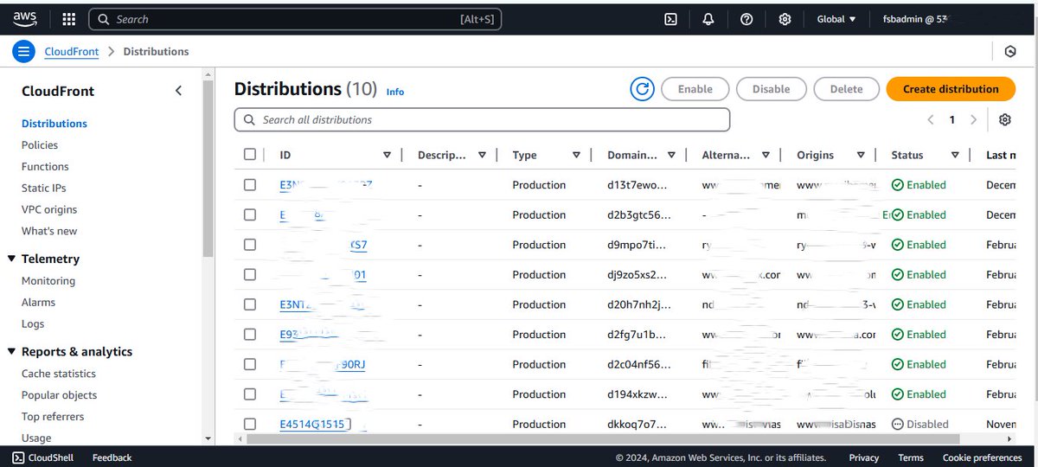Select the checkbox for row d2b3gtc56

click(x=250, y=214)
